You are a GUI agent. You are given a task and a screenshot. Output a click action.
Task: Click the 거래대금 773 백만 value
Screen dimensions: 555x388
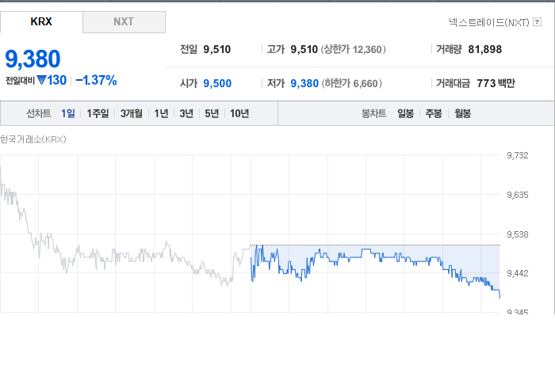496,83
